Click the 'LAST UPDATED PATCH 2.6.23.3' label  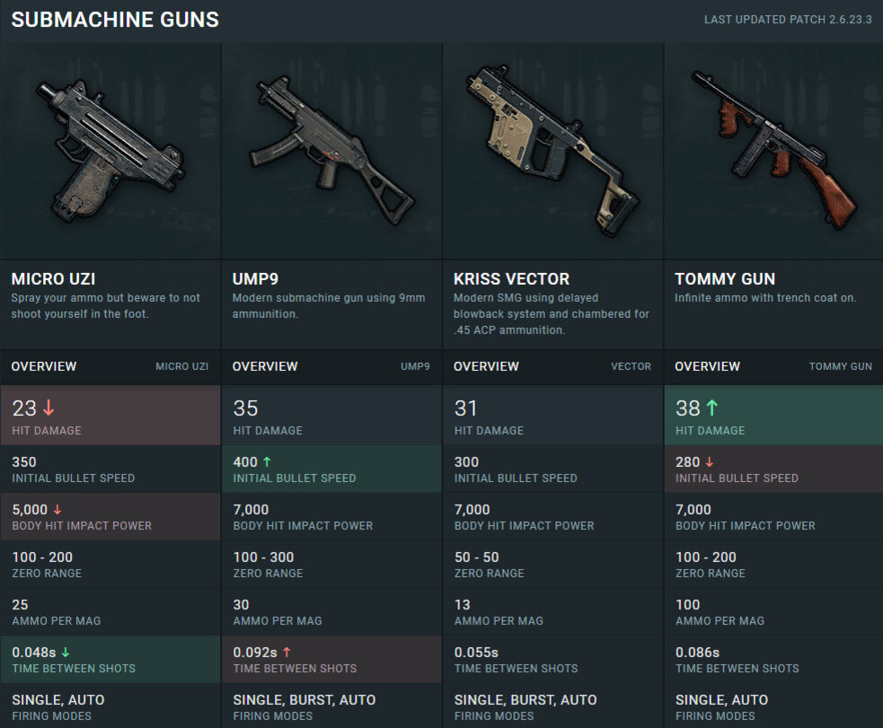click(788, 20)
